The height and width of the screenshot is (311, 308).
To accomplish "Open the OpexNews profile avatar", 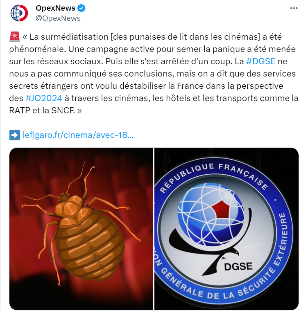I will coord(19,13).
